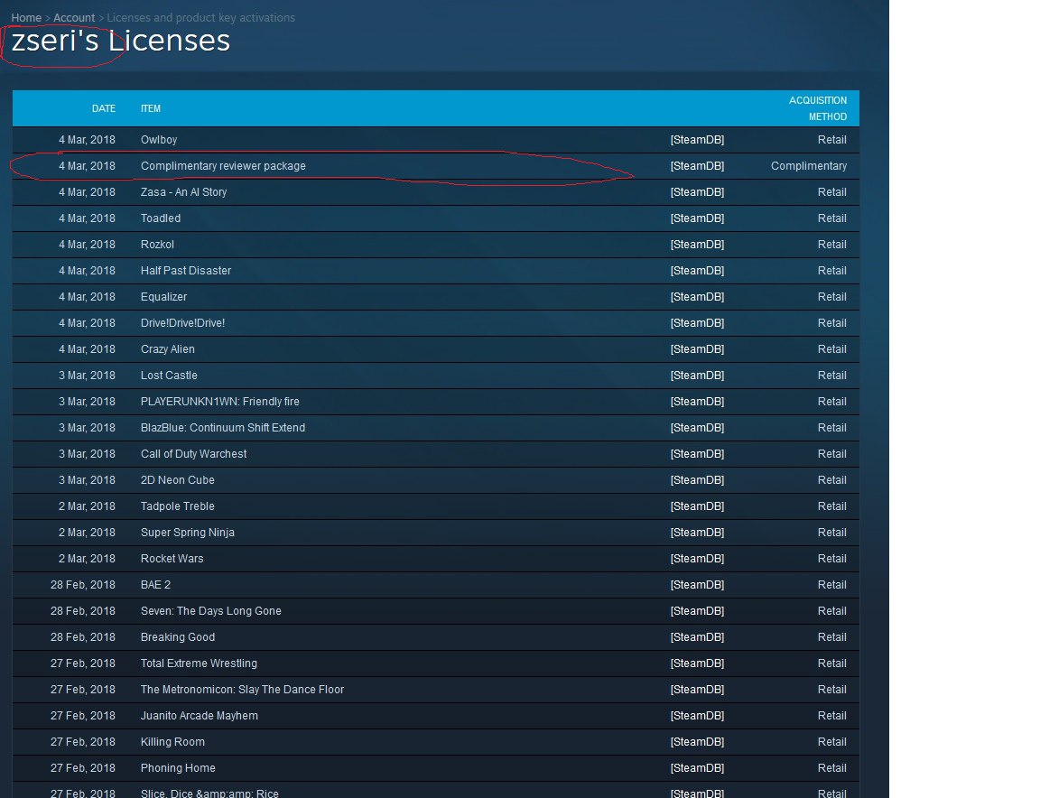Open SteamDB link for The Metronomicon
The height and width of the screenshot is (798, 1040).
click(697, 690)
